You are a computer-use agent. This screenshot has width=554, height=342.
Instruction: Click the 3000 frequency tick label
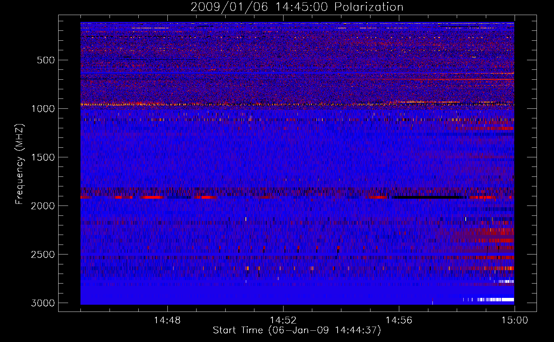point(43,303)
